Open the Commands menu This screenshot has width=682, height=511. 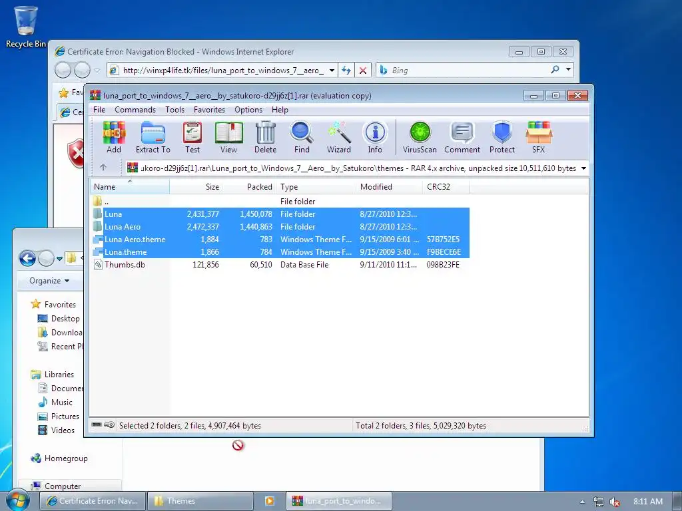coord(135,110)
